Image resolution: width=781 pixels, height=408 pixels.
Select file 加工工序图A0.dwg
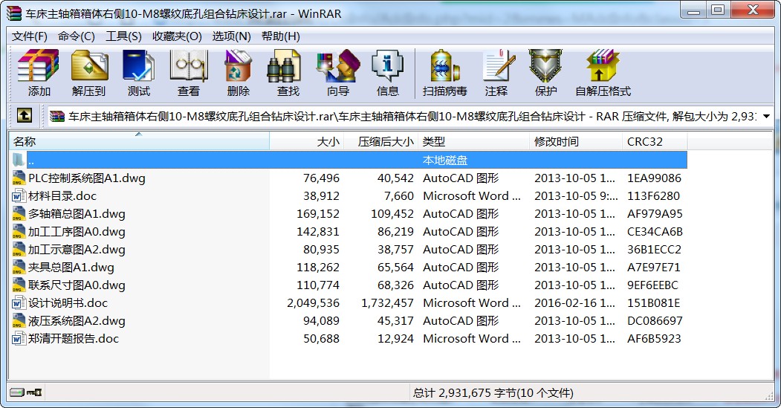coord(77,232)
